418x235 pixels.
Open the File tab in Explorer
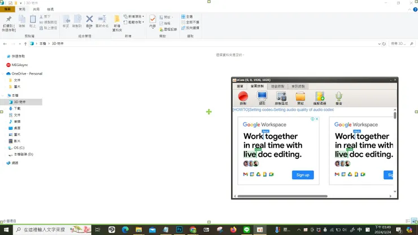point(7,10)
